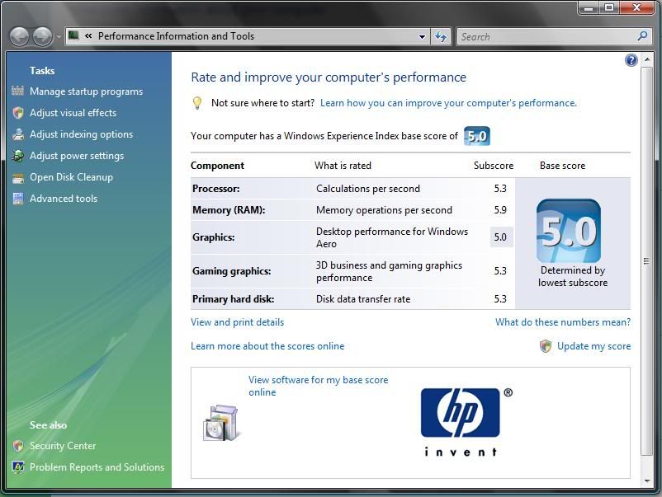
Task: Click the light bulb tip icon
Action: [x=197, y=103]
